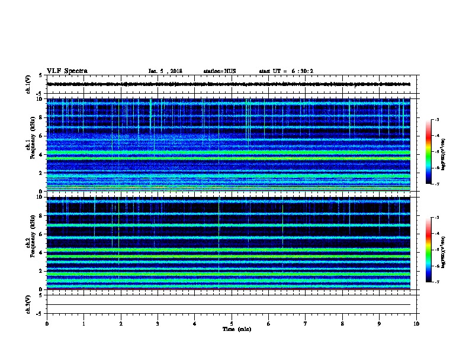Click the "-5" tick on the ch.1(V) axis
Viewport: 469px width, 363px height.
point(40,94)
